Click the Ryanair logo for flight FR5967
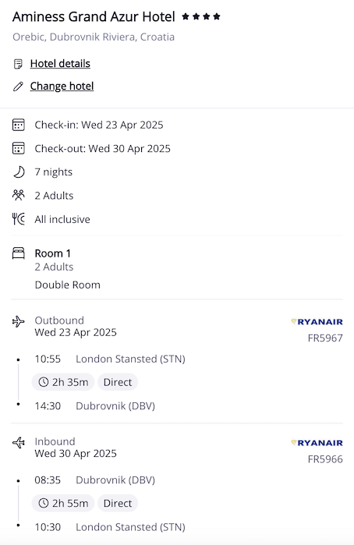The height and width of the screenshot is (545, 354). coord(317,322)
